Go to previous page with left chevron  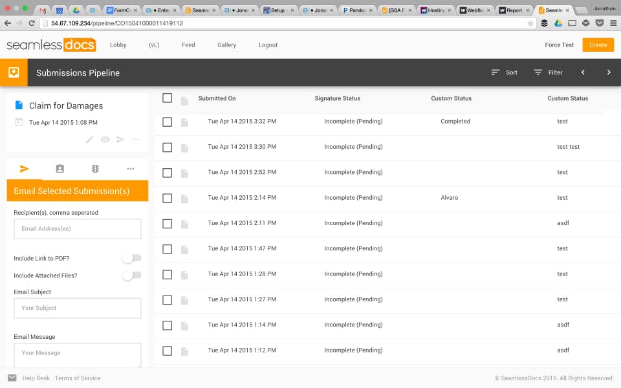[x=583, y=72]
